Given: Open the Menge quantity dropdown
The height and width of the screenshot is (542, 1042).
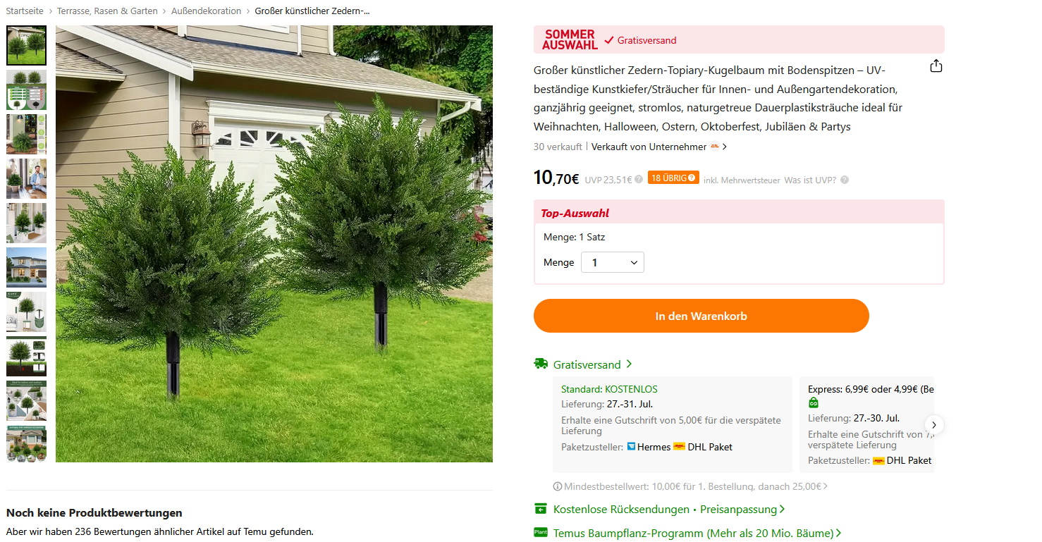Looking at the screenshot, I should point(612,262).
